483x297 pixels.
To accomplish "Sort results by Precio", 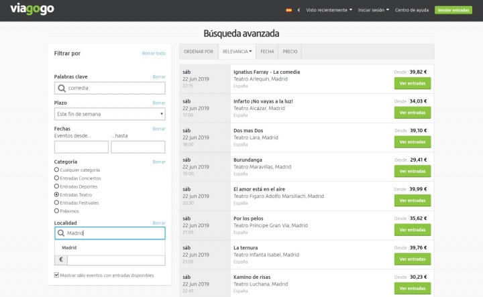I will 290,52.
